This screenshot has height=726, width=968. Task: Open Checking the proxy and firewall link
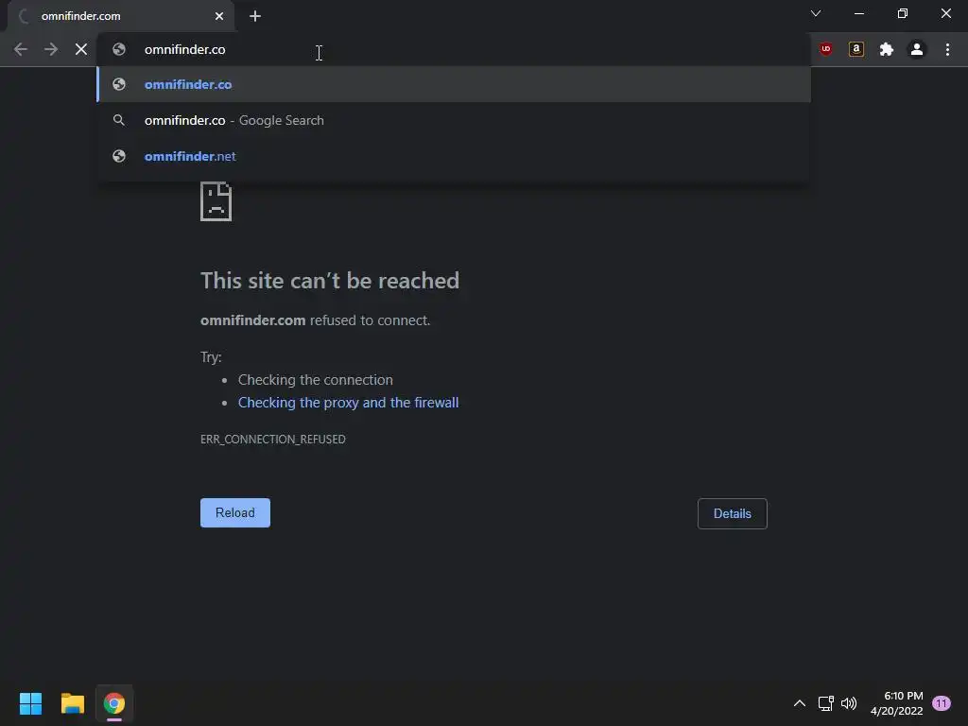pos(348,403)
